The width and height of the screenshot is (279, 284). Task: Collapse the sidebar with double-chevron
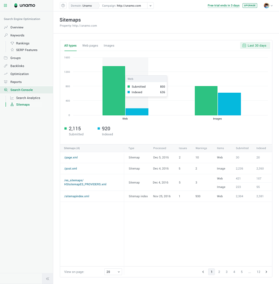pos(47,278)
